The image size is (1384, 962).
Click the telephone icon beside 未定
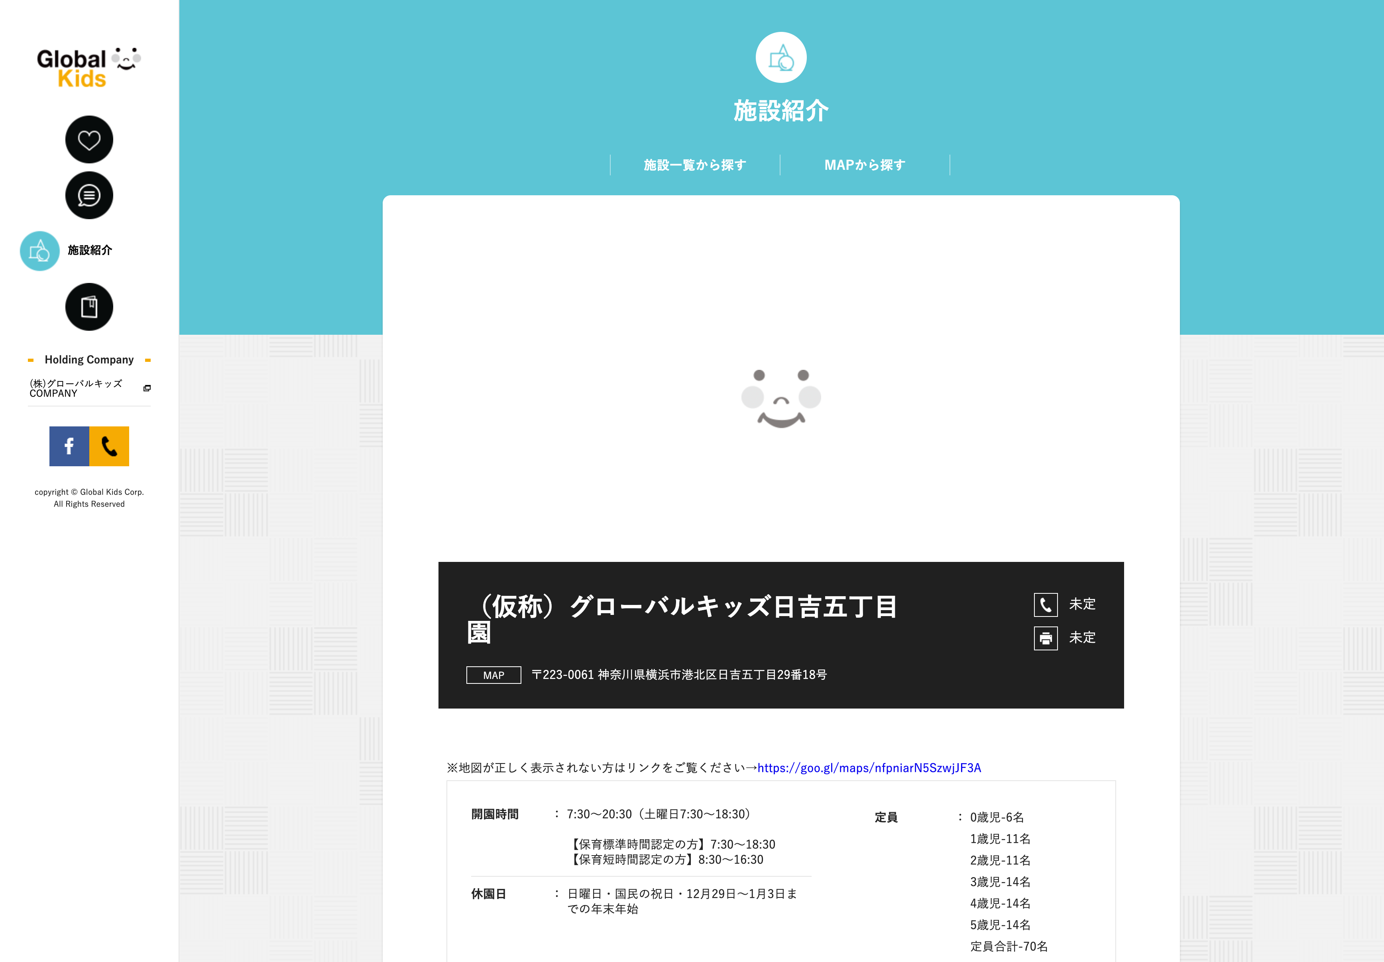pos(1046,605)
